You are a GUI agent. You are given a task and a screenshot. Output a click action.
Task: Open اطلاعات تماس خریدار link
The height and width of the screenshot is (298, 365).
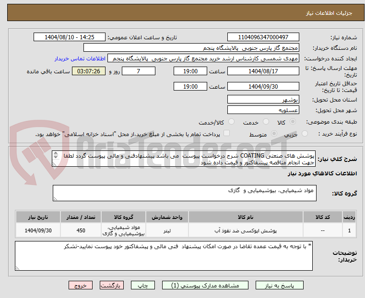point(80,58)
